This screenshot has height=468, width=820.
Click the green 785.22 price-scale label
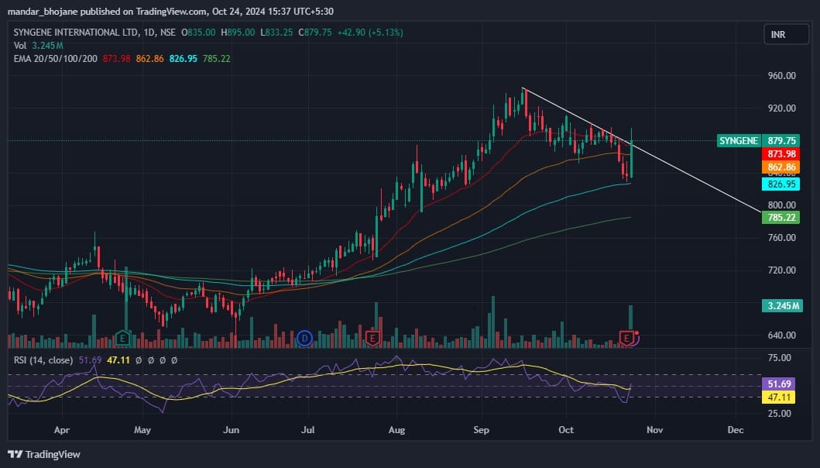(x=781, y=217)
